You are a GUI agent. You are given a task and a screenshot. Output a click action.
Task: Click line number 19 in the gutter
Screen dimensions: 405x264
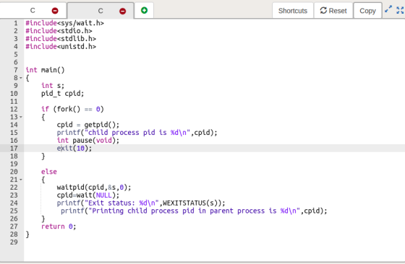tap(14, 164)
